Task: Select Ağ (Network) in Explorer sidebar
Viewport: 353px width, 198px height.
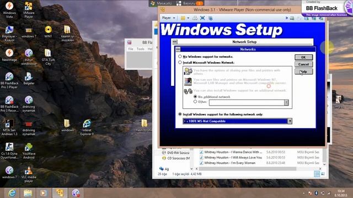Action: pos(164,169)
